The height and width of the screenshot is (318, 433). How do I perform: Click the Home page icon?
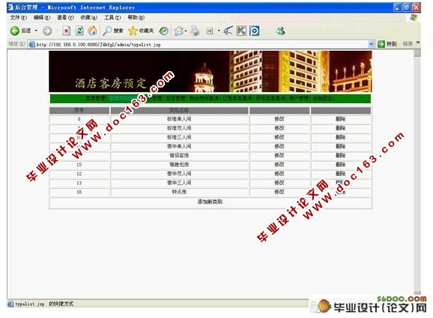click(92, 31)
